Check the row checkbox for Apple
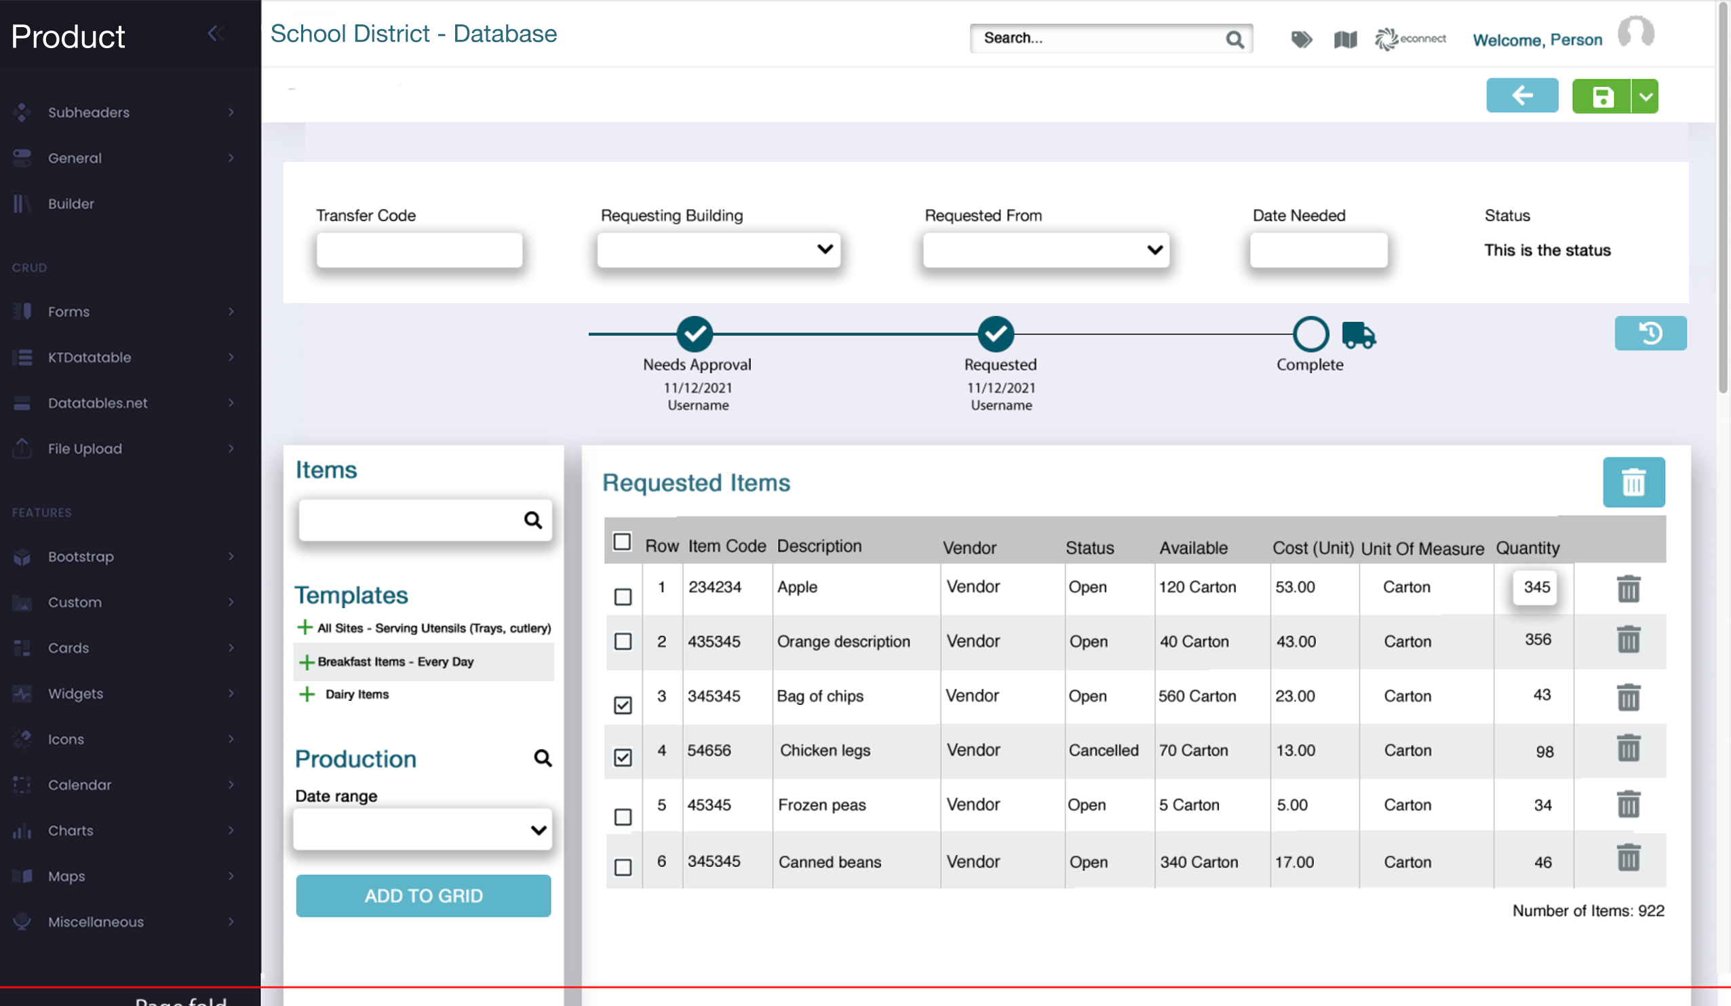1731x1006 pixels. click(623, 597)
